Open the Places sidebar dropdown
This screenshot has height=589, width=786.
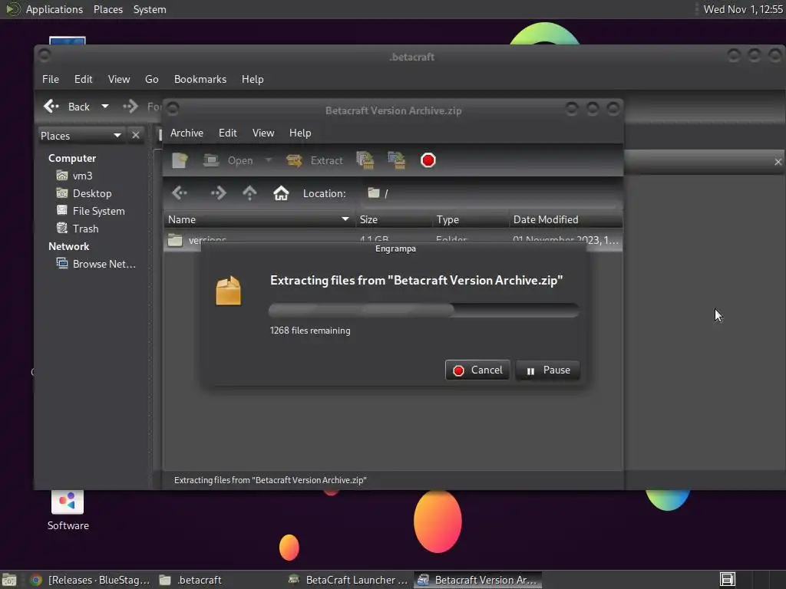(81, 136)
